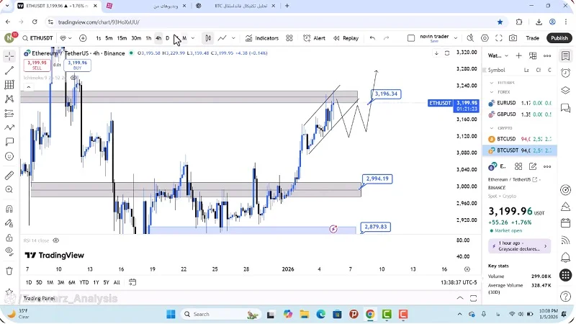Start bar Replay mode
Viewport: 576px width, 324px height.
point(346,38)
